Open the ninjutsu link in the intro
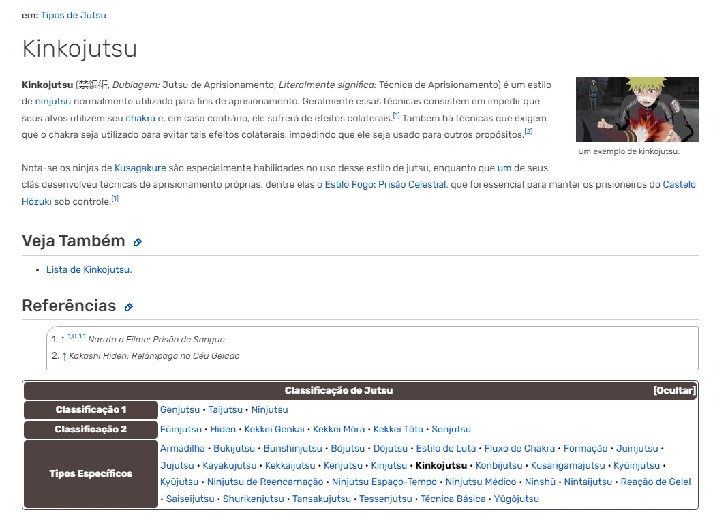Viewport: 713px width, 517px height. (52, 101)
